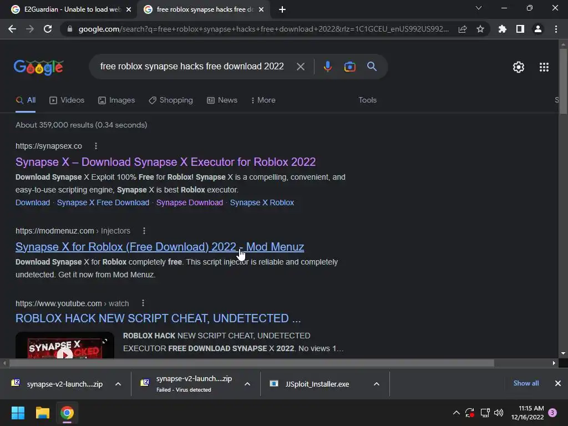Expand options for first synapse-v2-launch zip
568x426 pixels.
point(118,384)
